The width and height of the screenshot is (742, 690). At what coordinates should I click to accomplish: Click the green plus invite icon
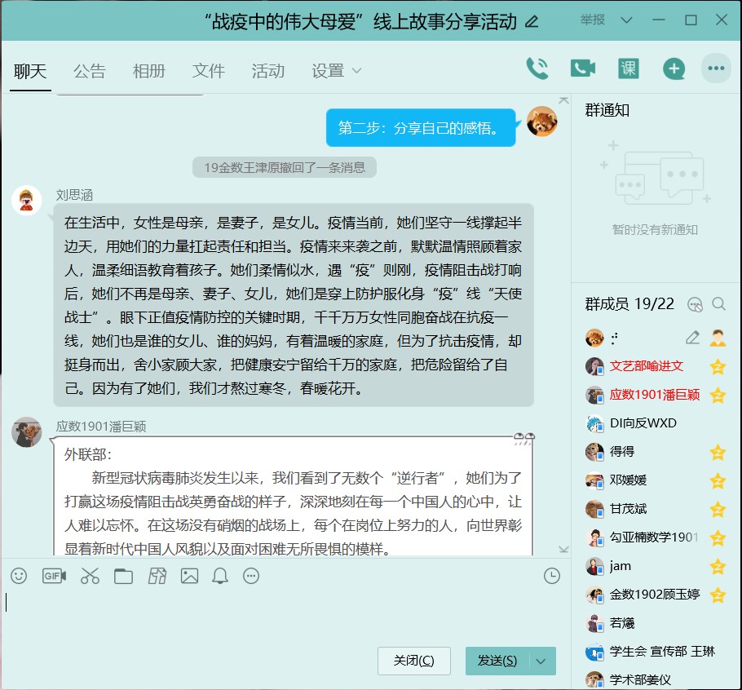coord(674,69)
